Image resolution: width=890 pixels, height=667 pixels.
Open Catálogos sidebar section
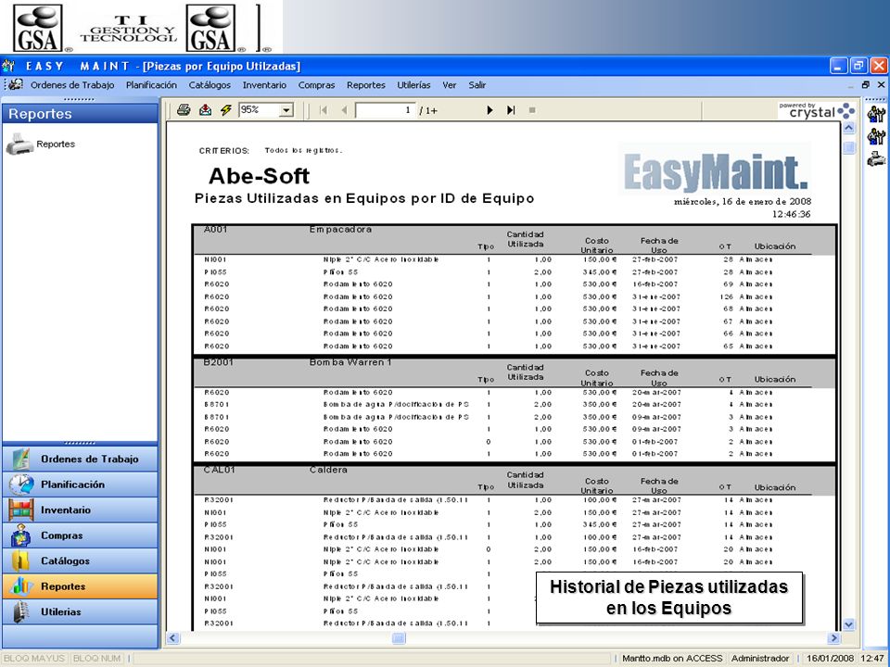coord(80,561)
